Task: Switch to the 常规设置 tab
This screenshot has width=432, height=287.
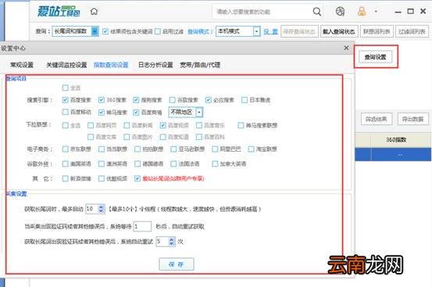Action: point(22,65)
